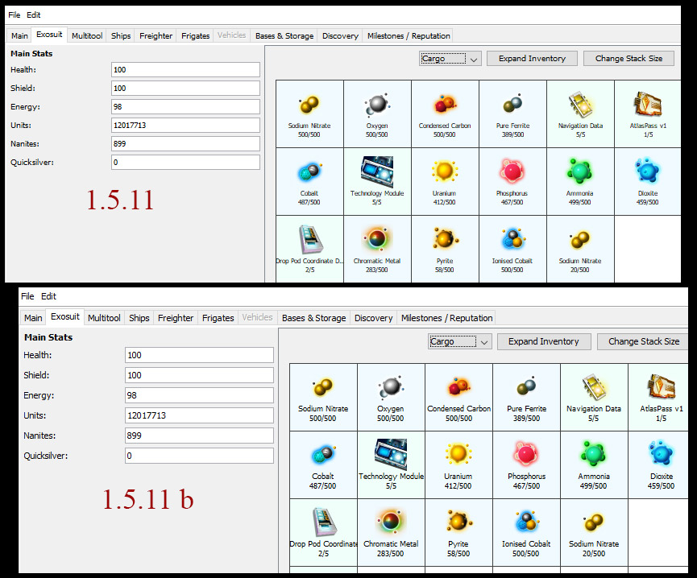Select Phosphorus icon in top window
The width and height of the screenshot is (697, 578).
pos(512,171)
